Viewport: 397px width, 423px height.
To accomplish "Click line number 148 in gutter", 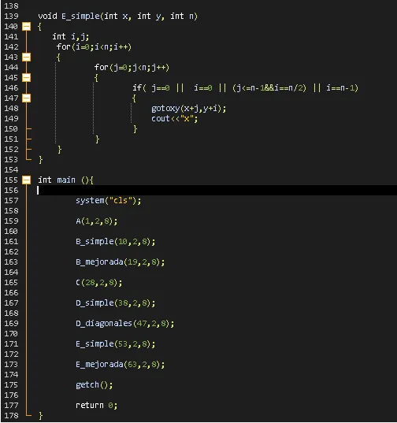I will pos(11,109).
